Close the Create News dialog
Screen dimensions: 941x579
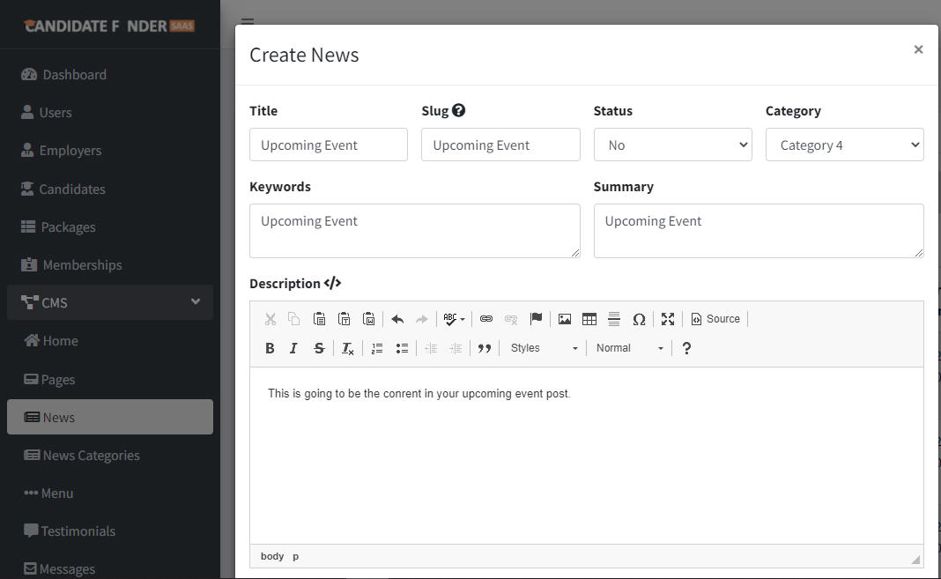click(918, 50)
